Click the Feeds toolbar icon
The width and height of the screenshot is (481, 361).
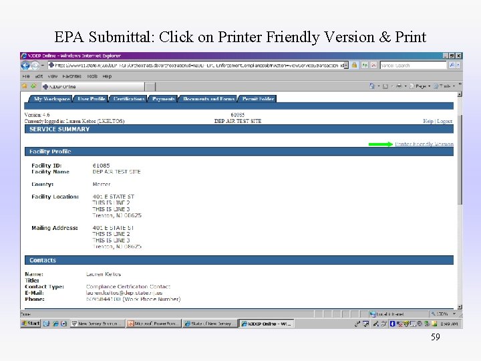pos(385,86)
